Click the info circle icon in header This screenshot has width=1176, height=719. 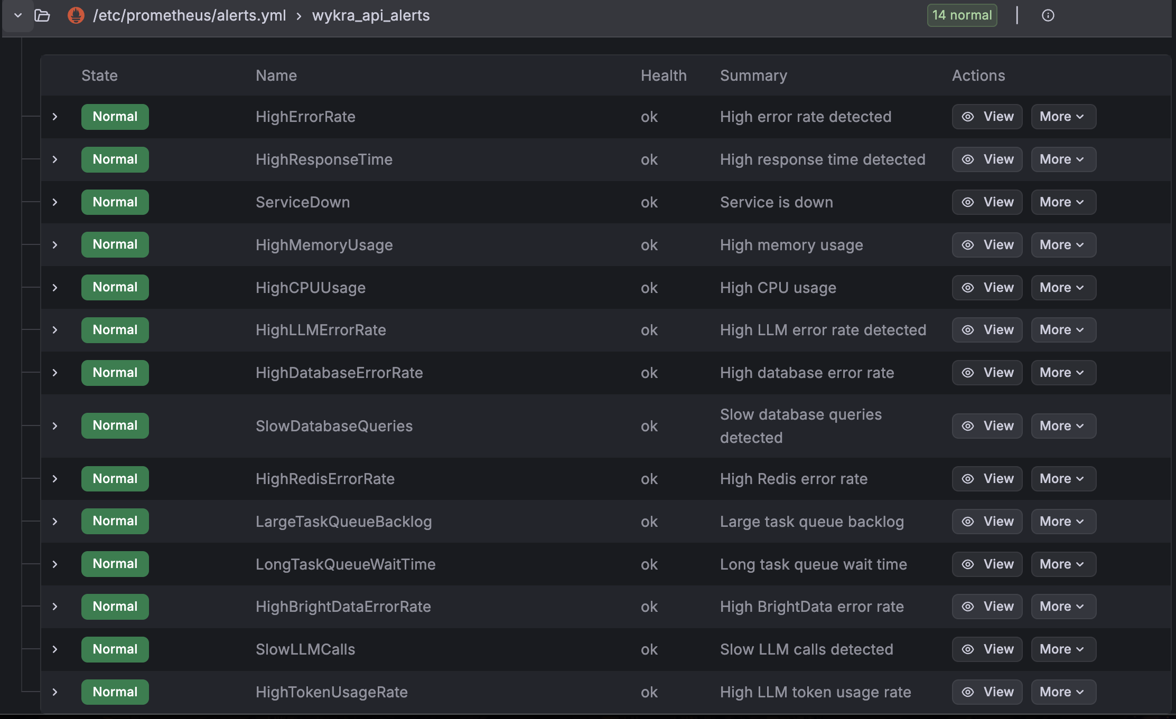pyautogui.click(x=1048, y=15)
